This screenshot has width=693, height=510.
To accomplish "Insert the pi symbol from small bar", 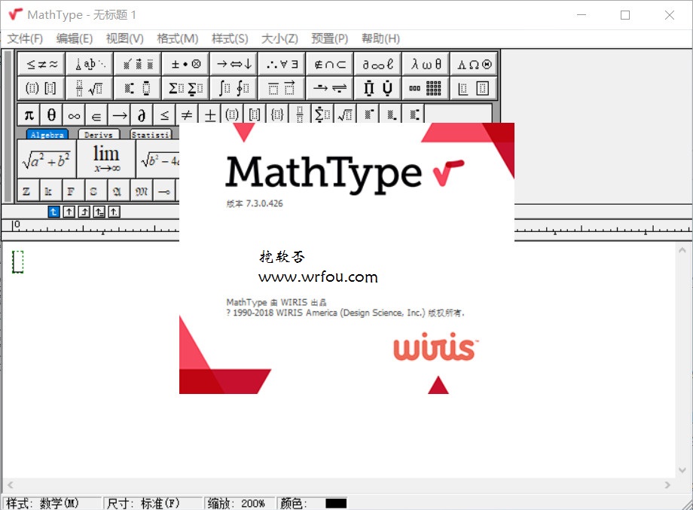I will (x=29, y=115).
